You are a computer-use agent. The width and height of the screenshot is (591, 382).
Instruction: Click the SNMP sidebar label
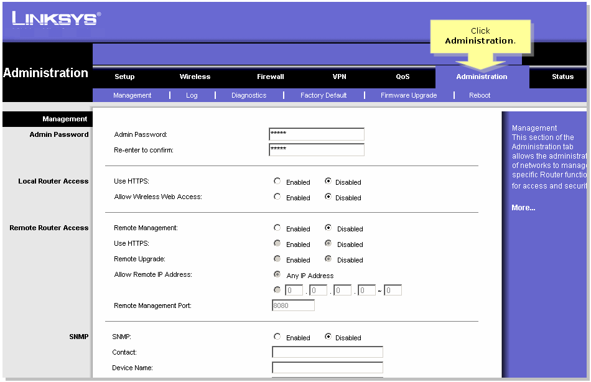[x=79, y=337]
